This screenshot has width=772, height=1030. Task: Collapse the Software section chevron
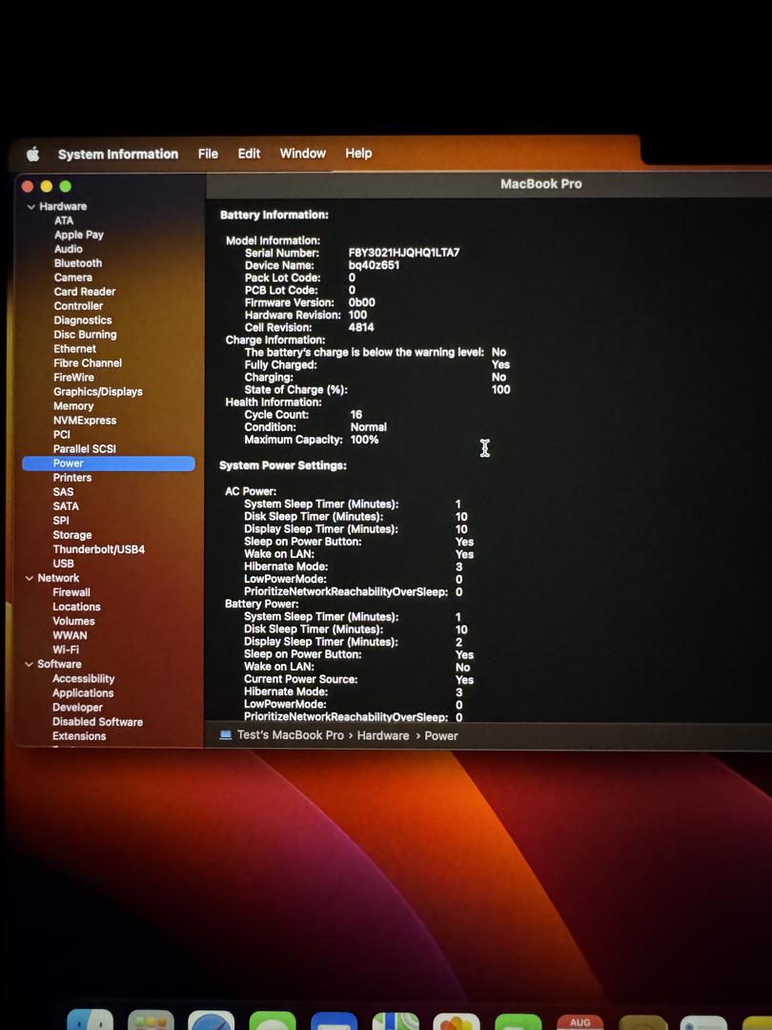[x=29, y=665]
